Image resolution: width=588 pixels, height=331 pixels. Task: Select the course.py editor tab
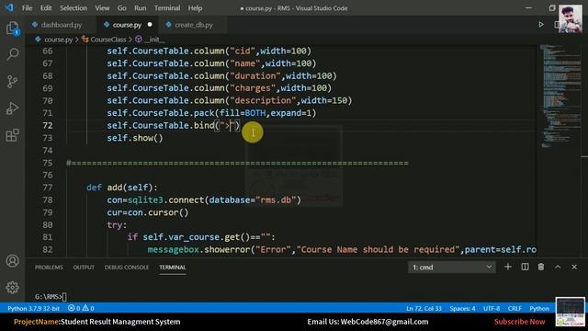[128, 25]
